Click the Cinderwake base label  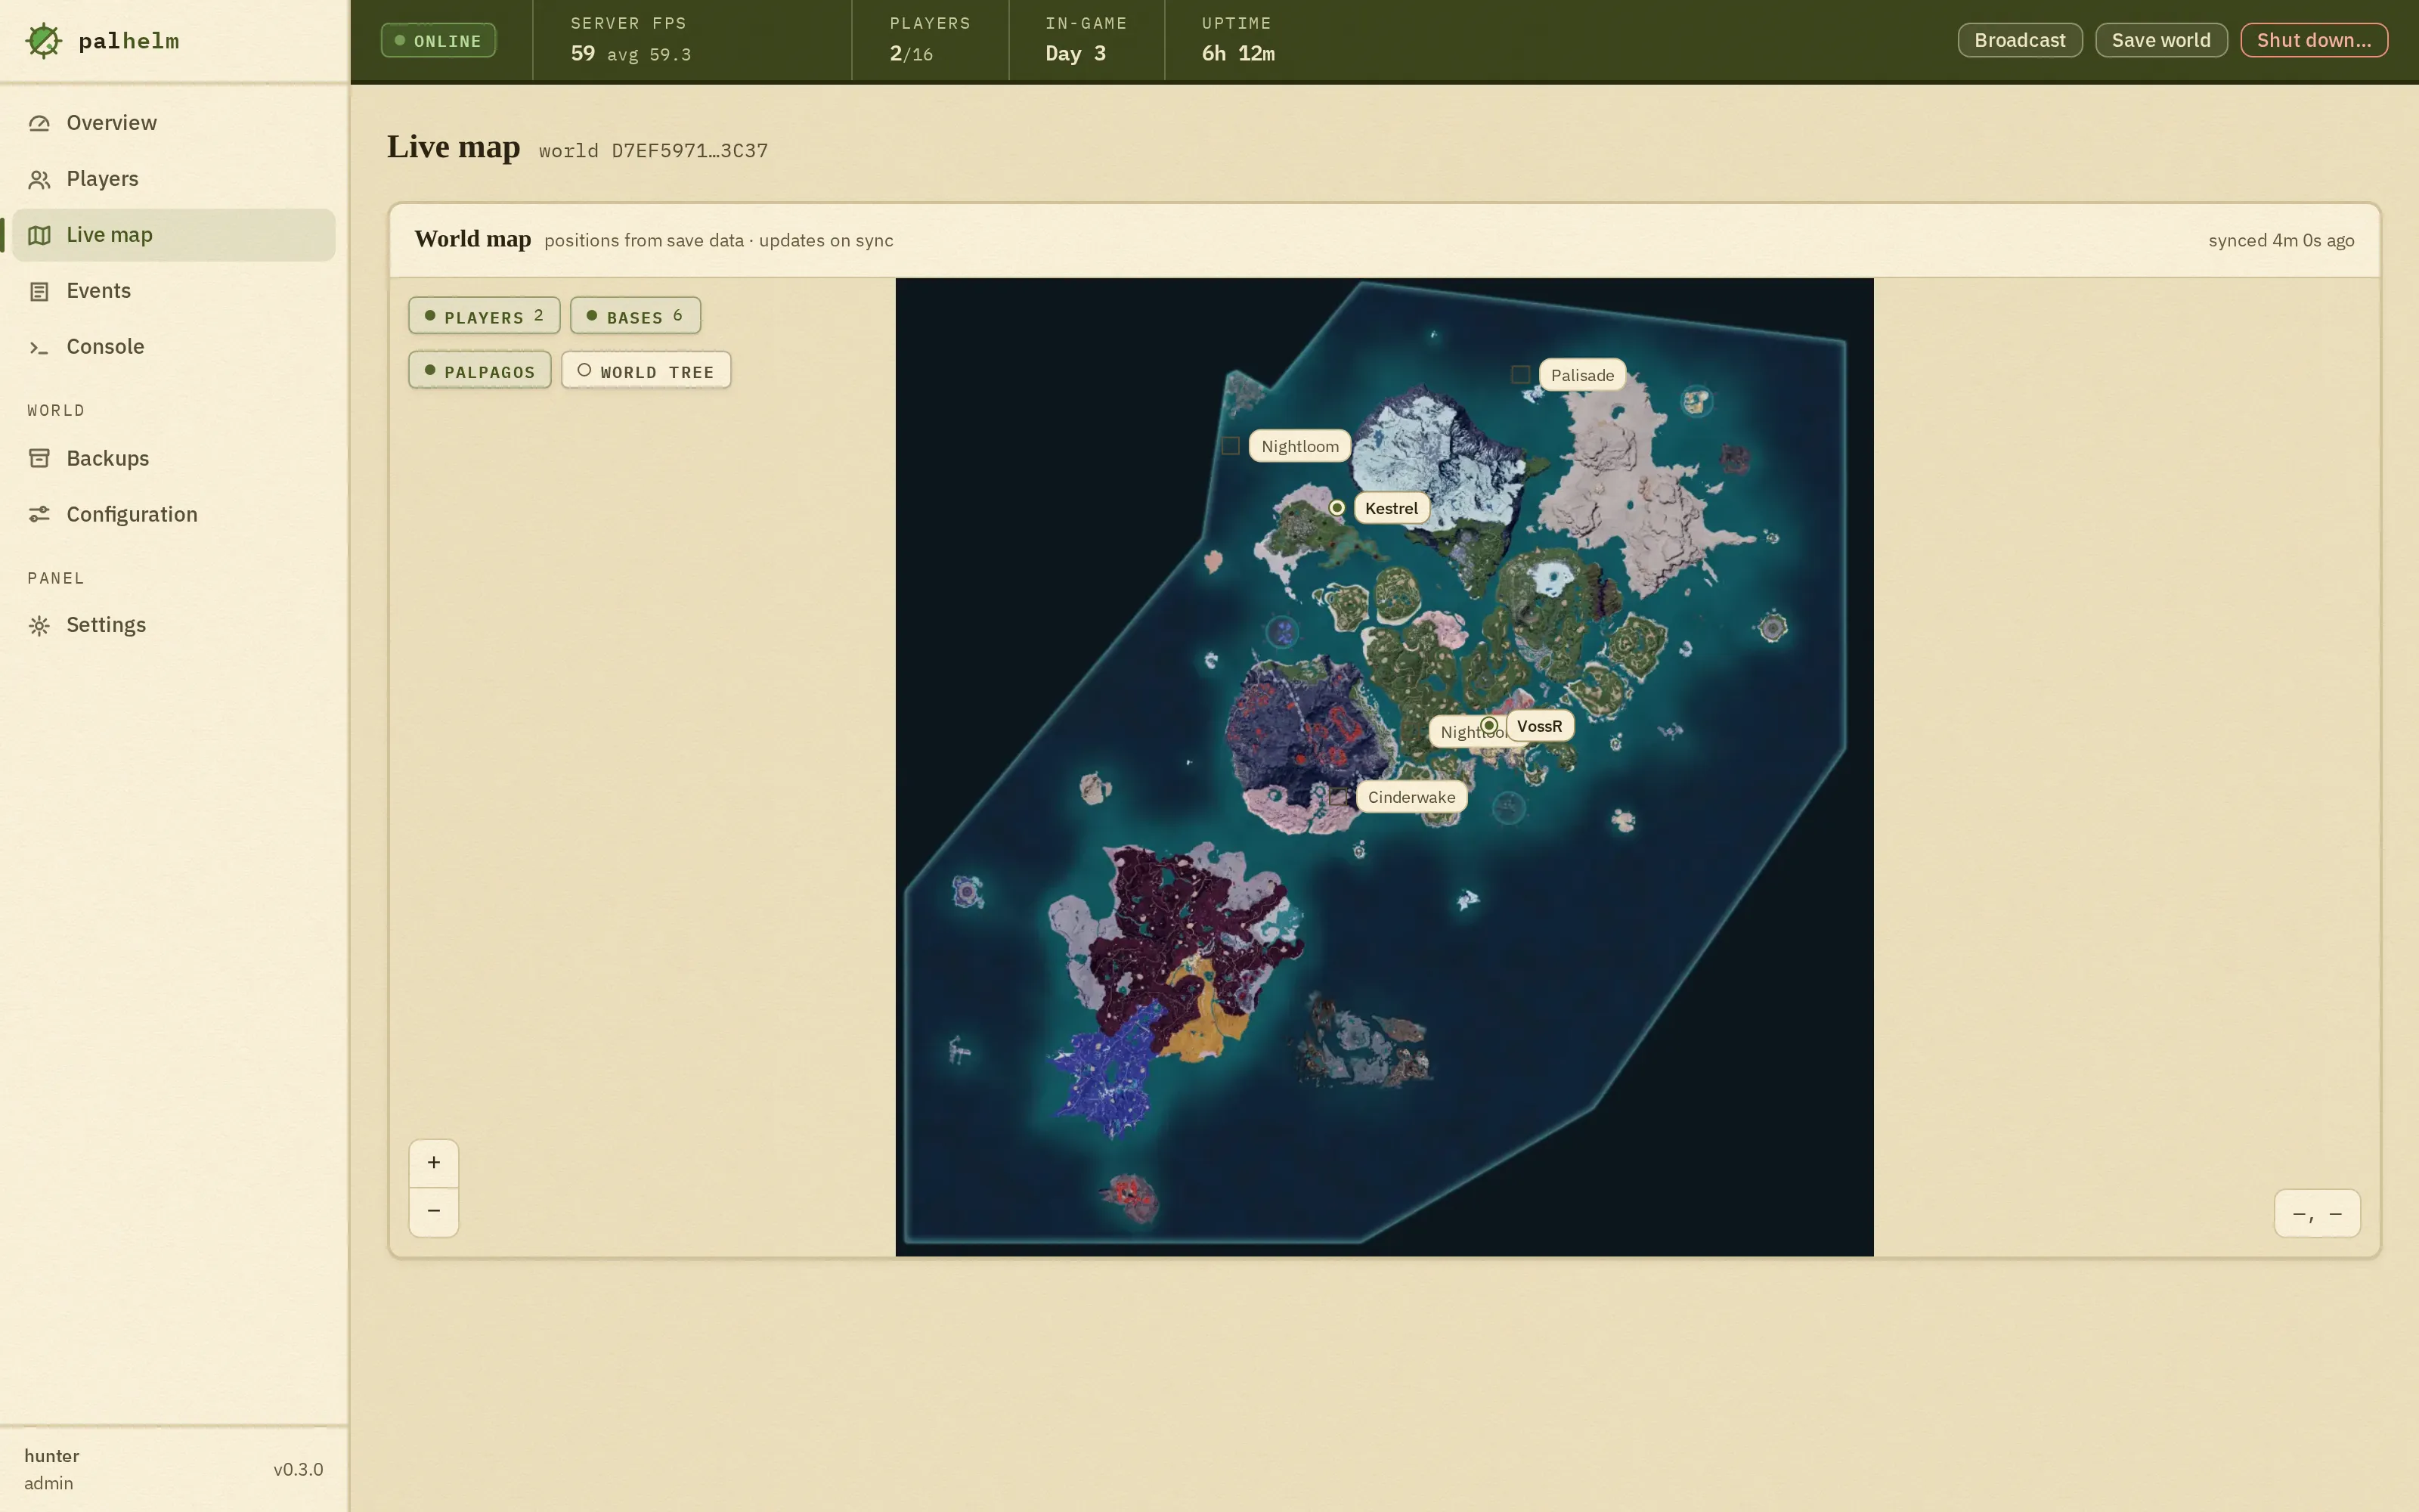click(x=1411, y=797)
